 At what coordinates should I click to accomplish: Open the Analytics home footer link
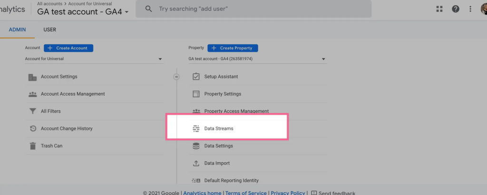click(x=202, y=193)
